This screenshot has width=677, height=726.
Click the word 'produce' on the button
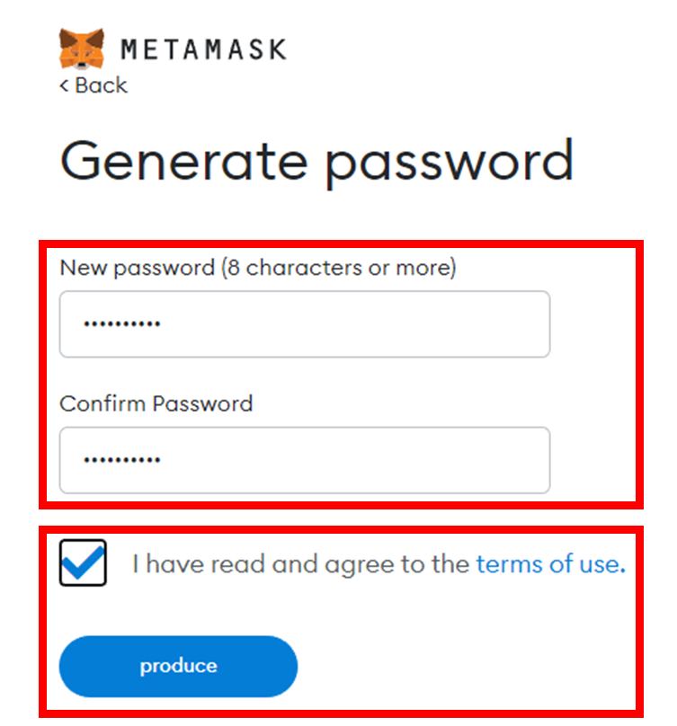coord(178,666)
